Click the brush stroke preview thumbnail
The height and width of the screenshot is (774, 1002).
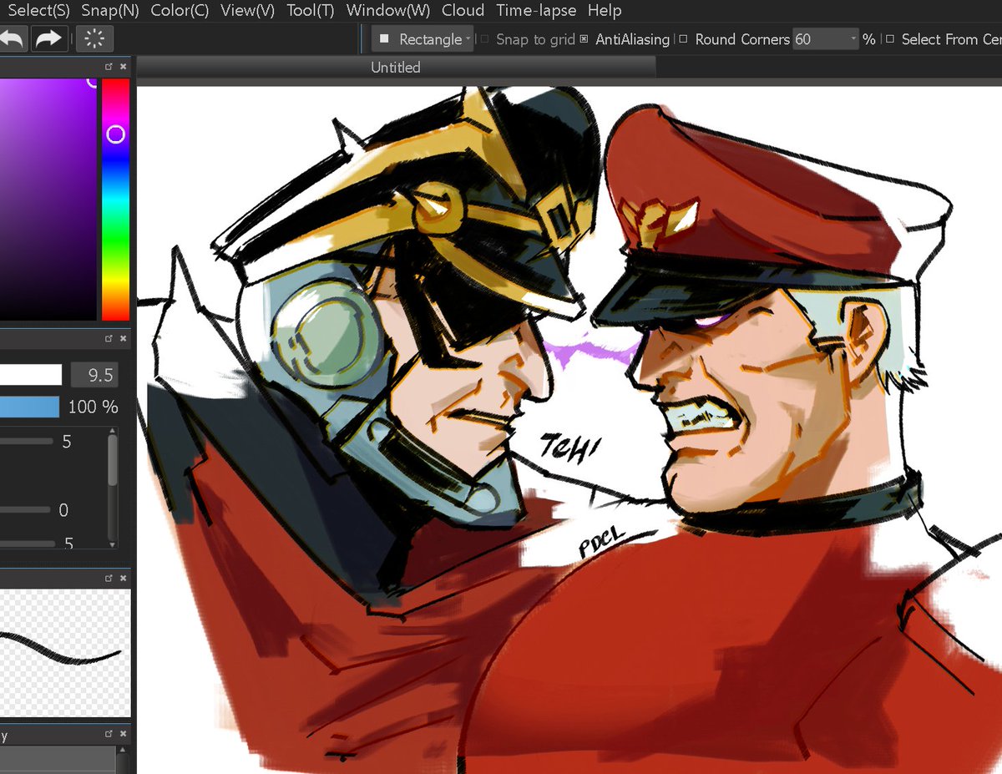(65, 653)
